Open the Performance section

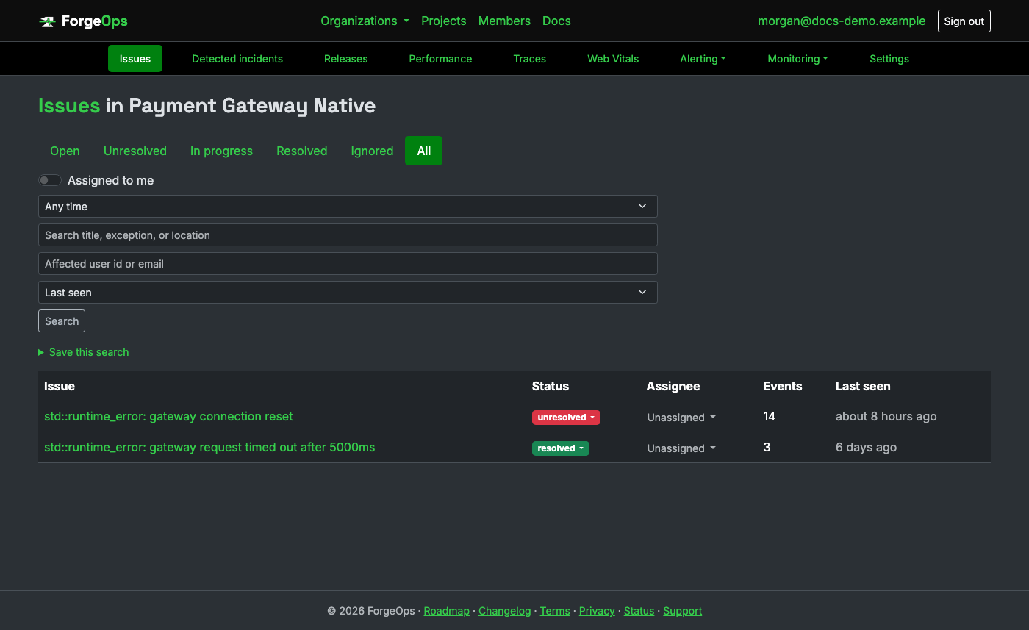coord(440,59)
